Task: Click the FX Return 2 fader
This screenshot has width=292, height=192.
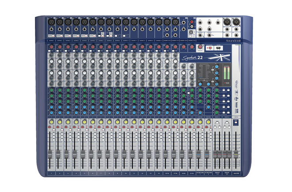Action: point(207,154)
